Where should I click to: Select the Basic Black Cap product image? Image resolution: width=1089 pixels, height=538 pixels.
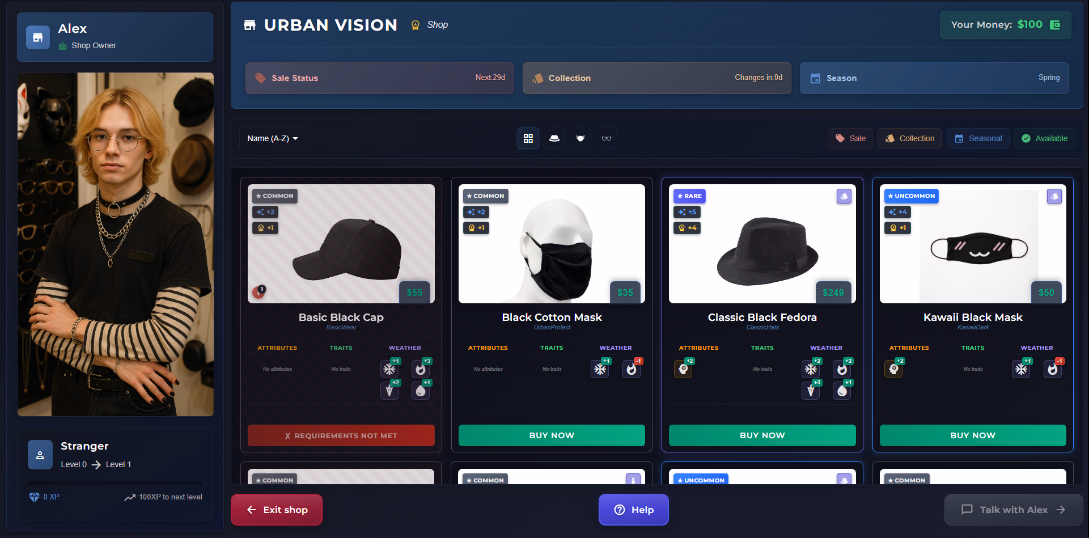point(341,244)
